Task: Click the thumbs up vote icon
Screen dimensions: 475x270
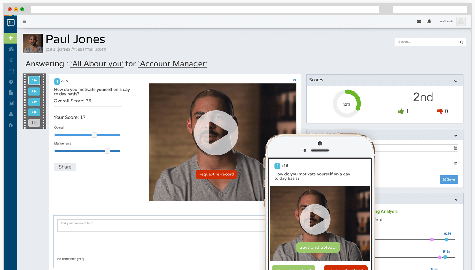Action: 401,111
